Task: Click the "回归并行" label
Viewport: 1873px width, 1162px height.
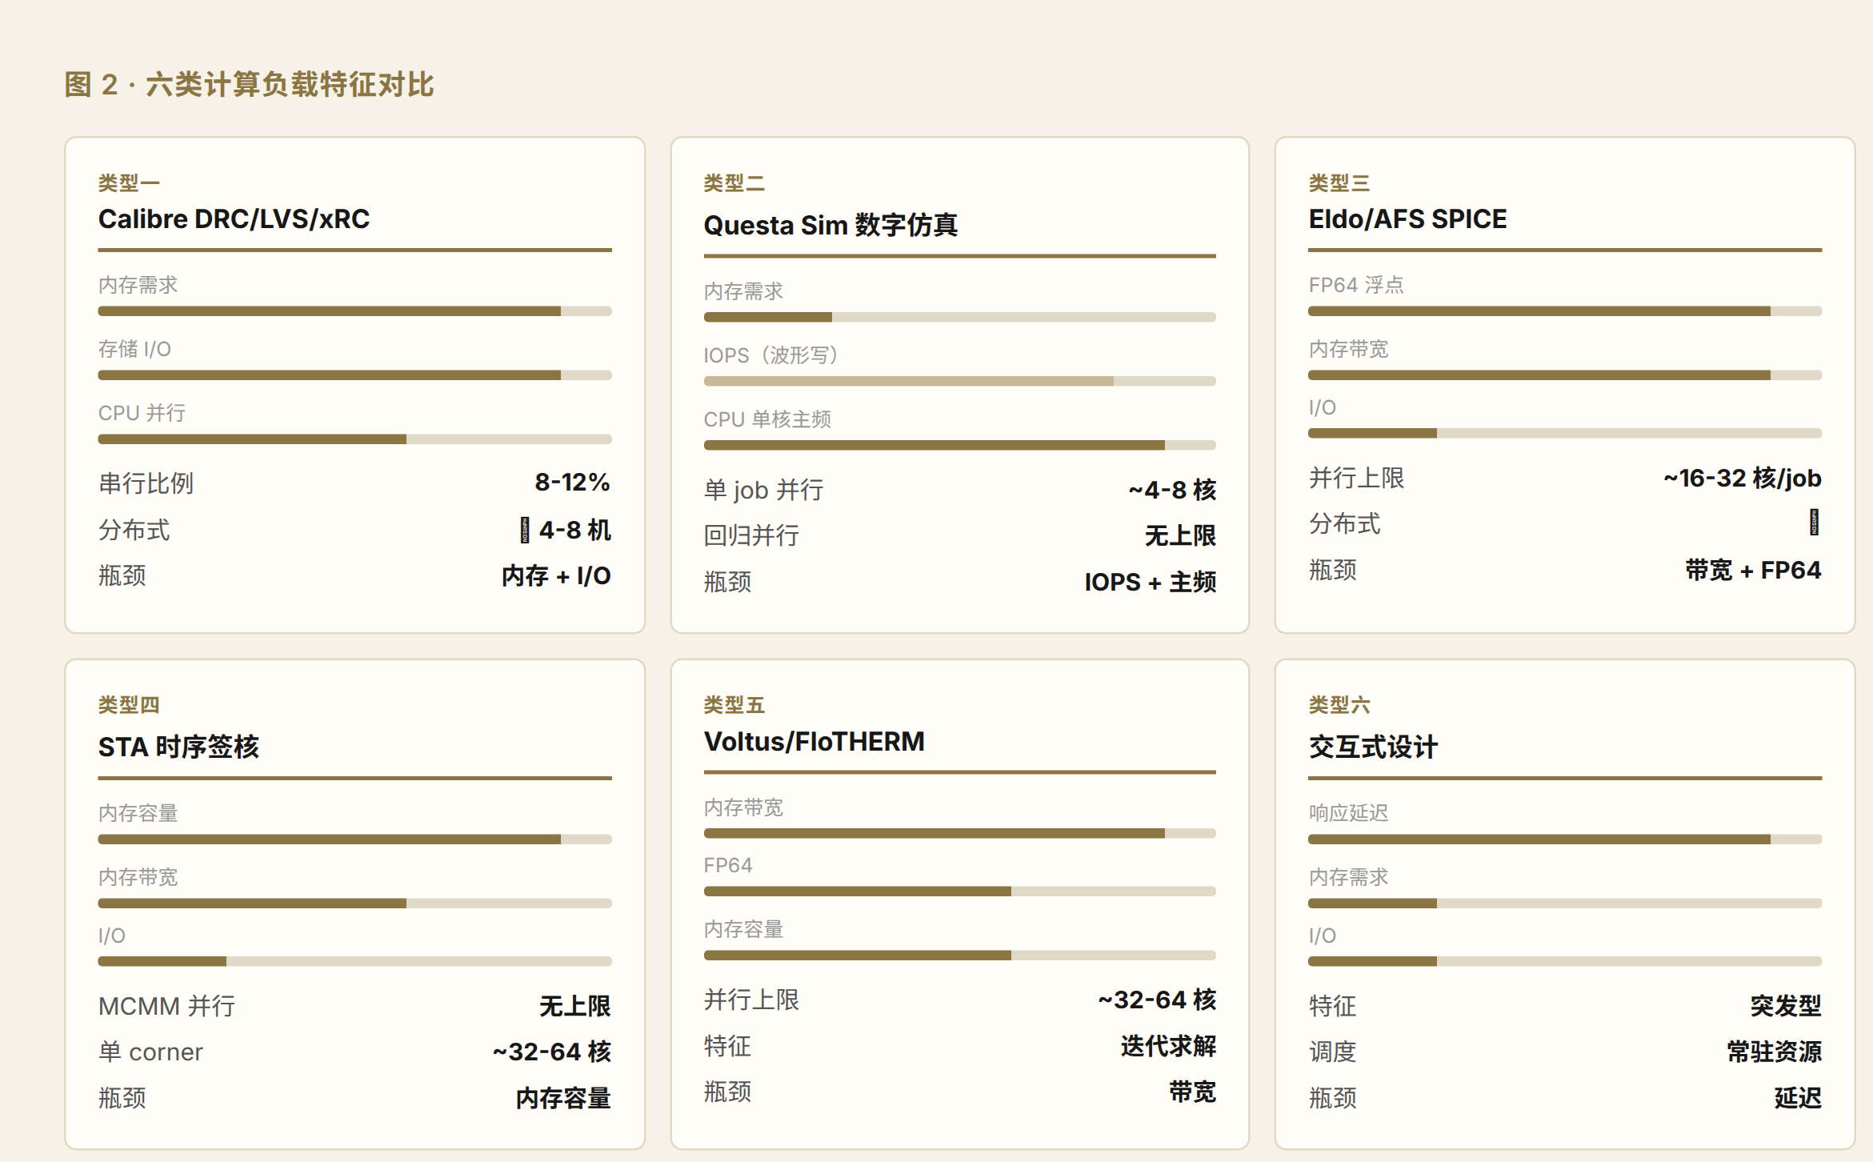Action: [751, 535]
